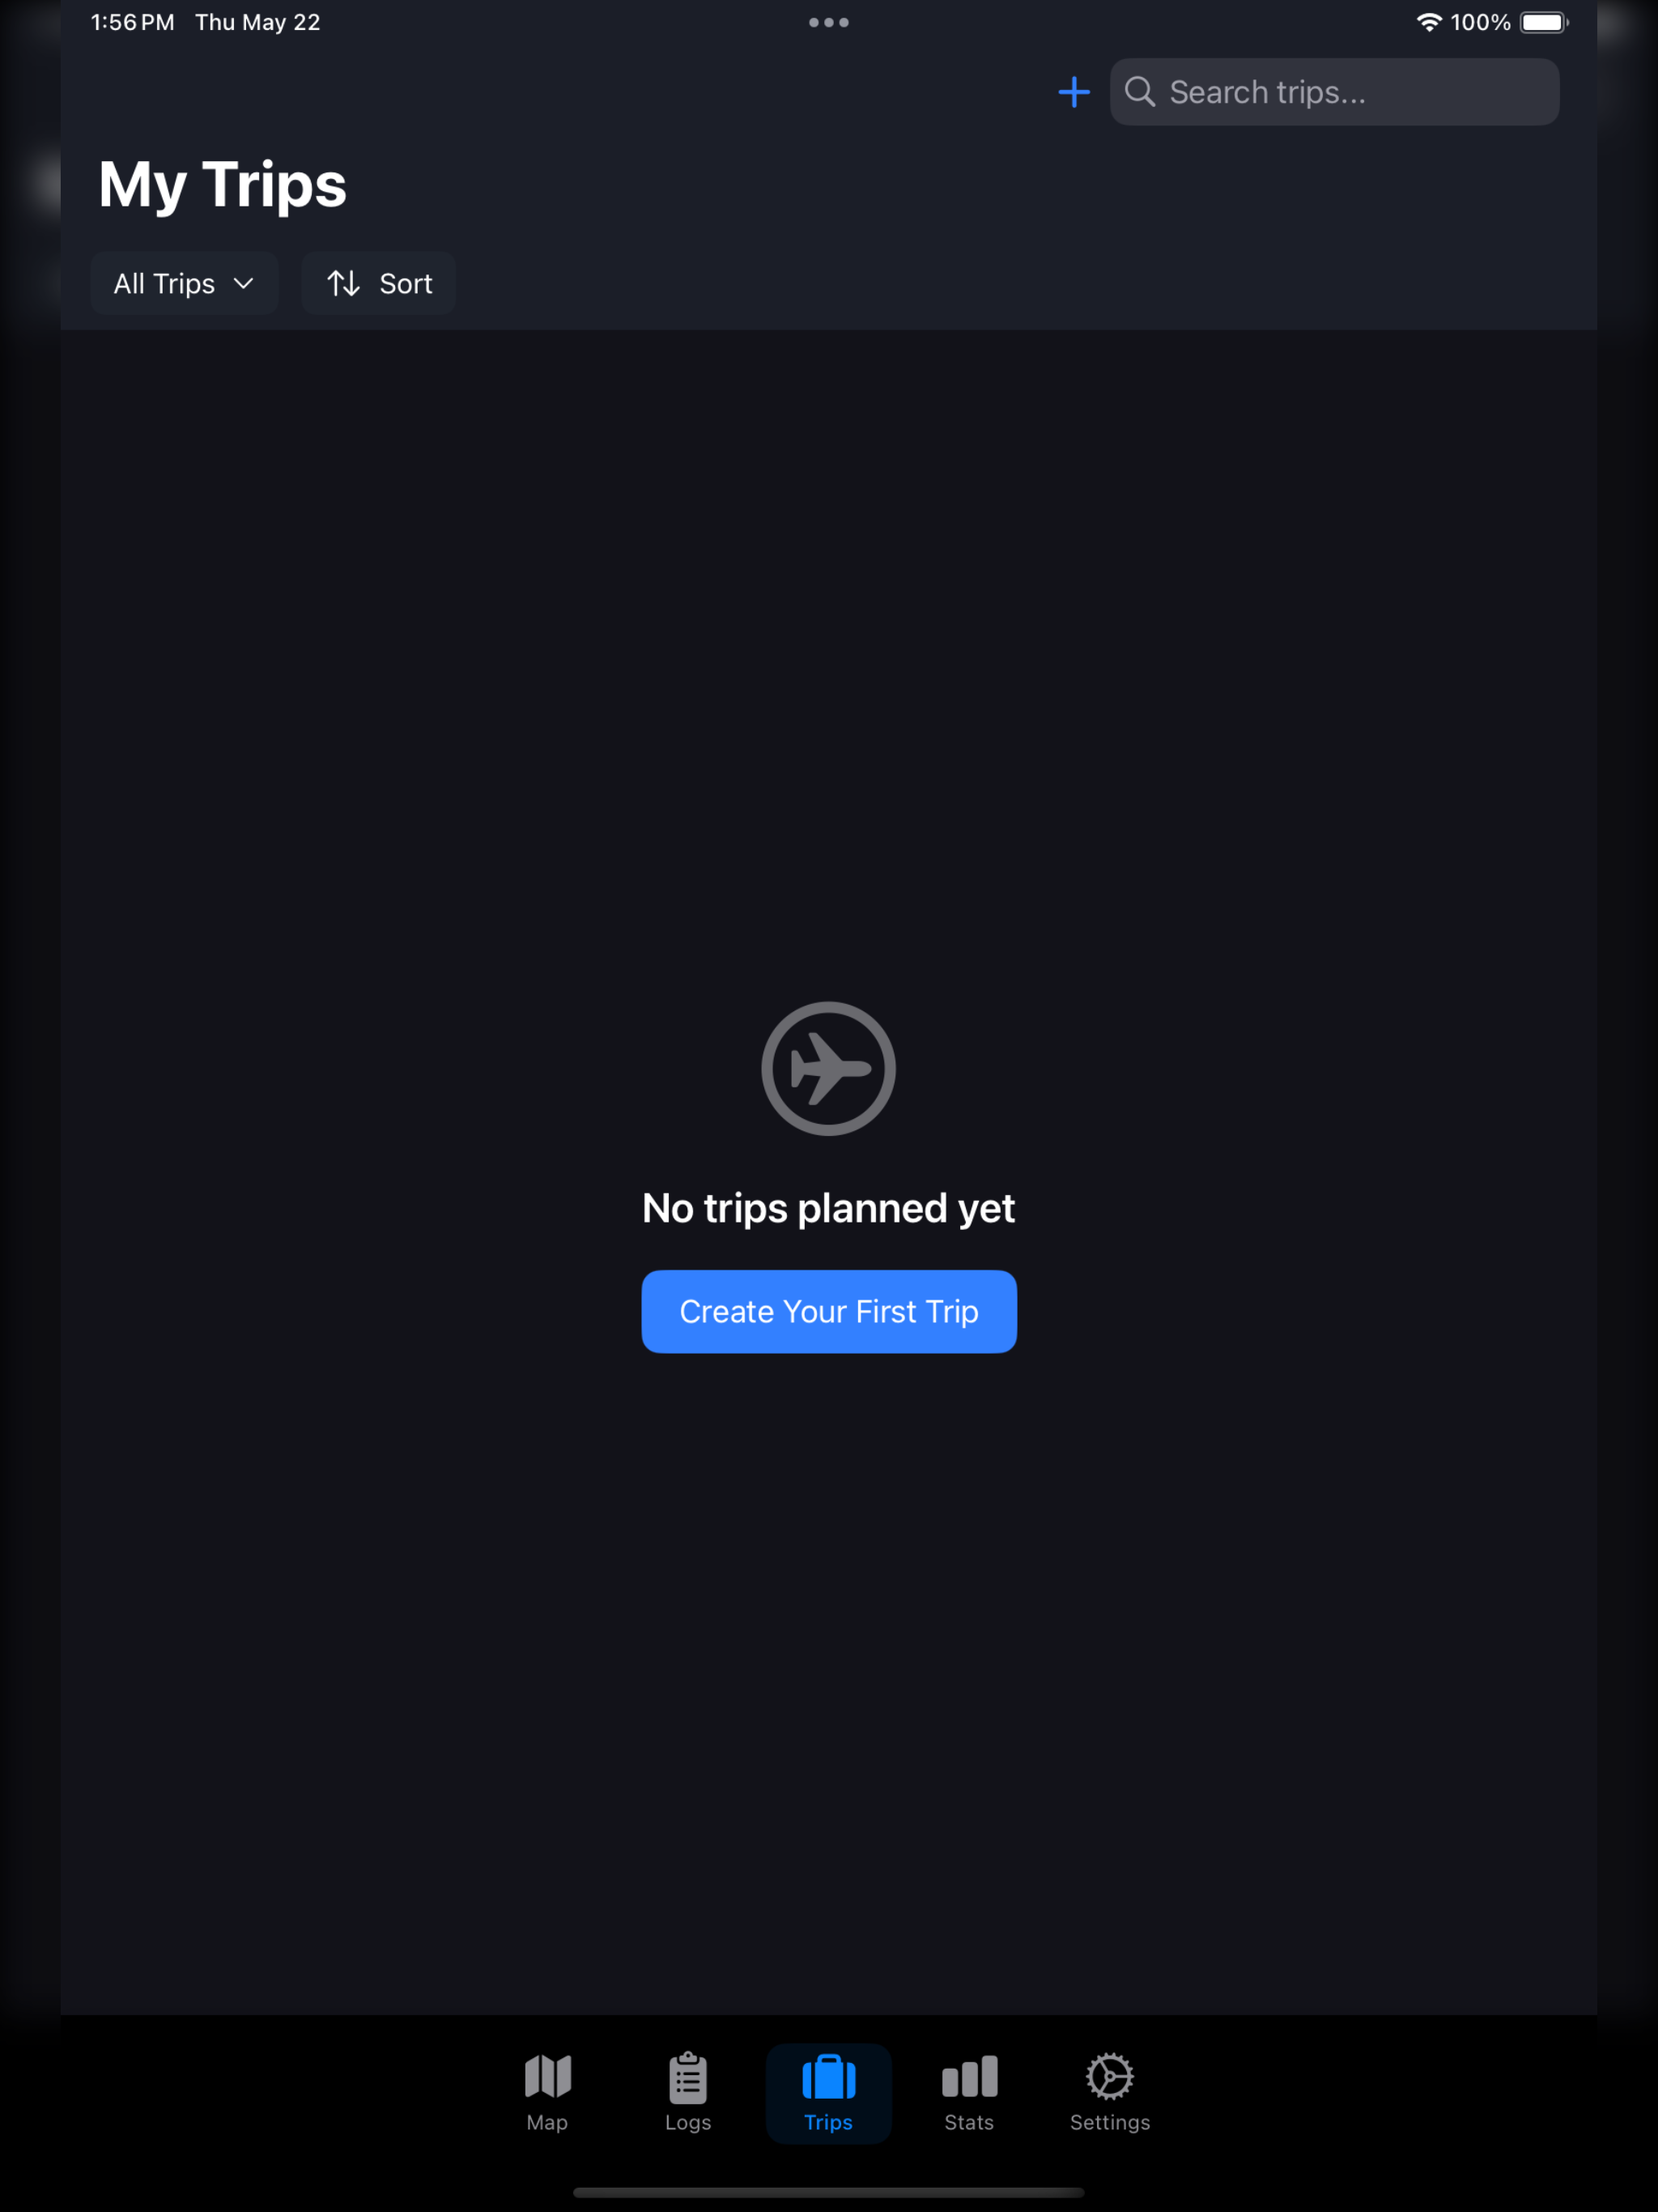Open the Settings gear tab
Viewport: 1658px width, 2212px height.
click(x=1110, y=2093)
